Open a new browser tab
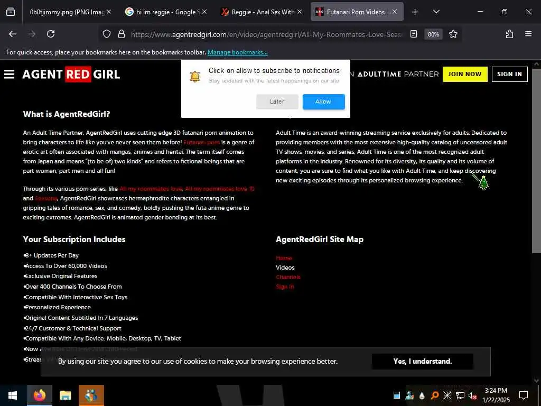 tap(415, 12)
